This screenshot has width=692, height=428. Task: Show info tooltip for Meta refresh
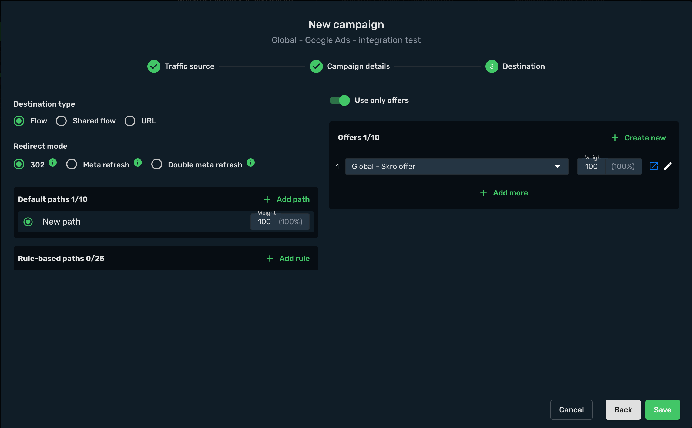(x=138, y=162)
